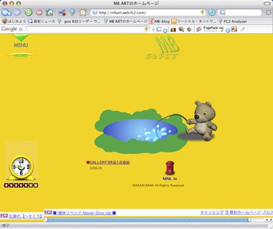Click into the URL address field
Viewport: 273px width, 229px height.
coord(149,13)
